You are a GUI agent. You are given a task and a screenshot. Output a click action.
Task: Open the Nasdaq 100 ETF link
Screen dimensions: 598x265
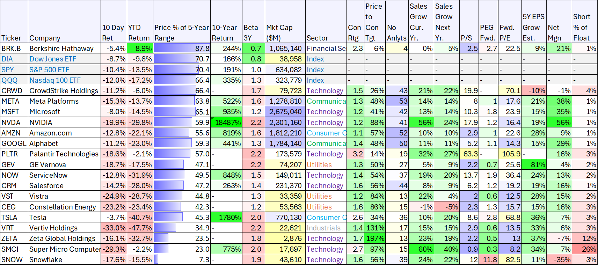[55, 80]
